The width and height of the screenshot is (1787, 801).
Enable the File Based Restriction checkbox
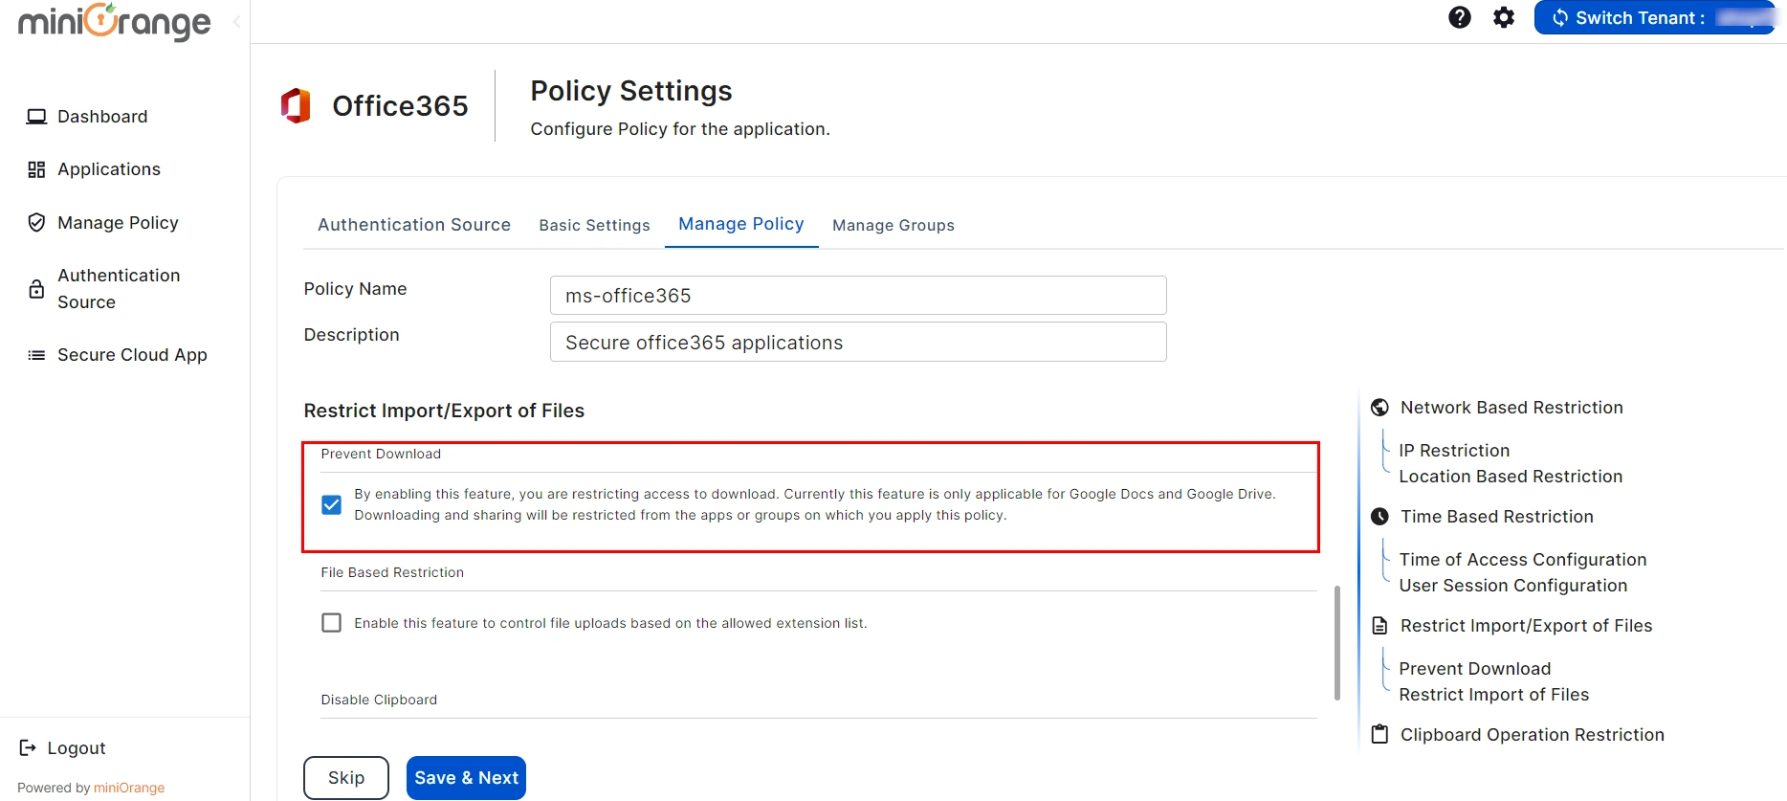(331, 623)
